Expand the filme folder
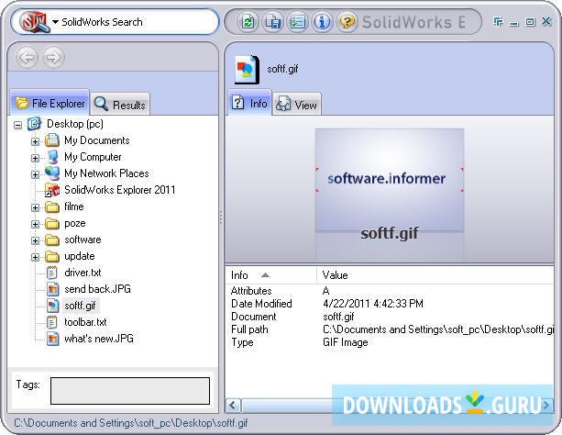The height and width of the screenshot is (435, 562). click(x=35, y=207)
